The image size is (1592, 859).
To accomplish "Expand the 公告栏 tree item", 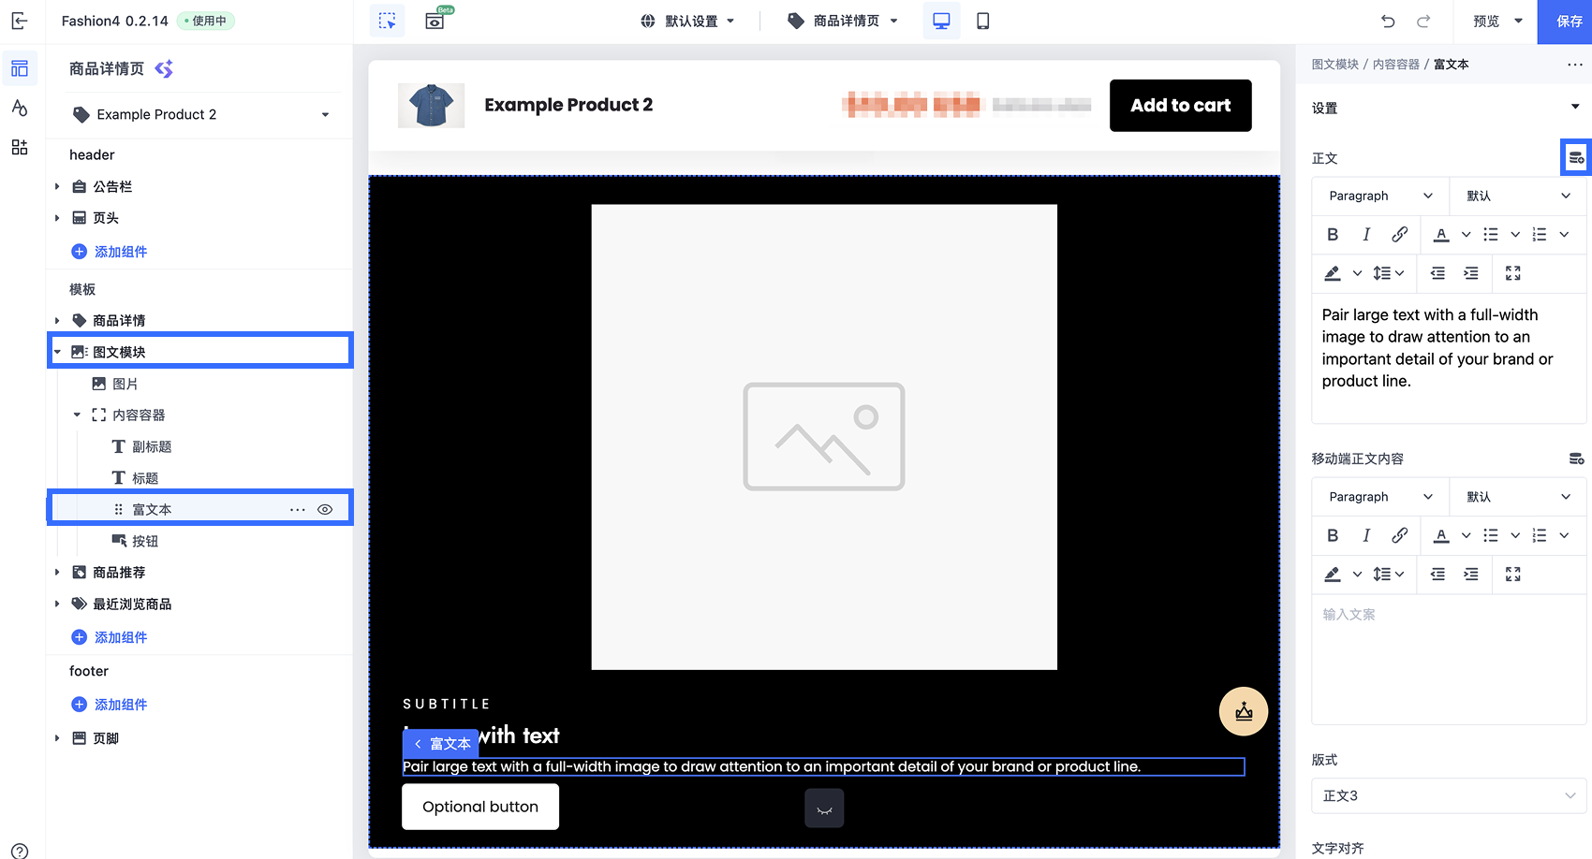I will (x=57, y=186).
